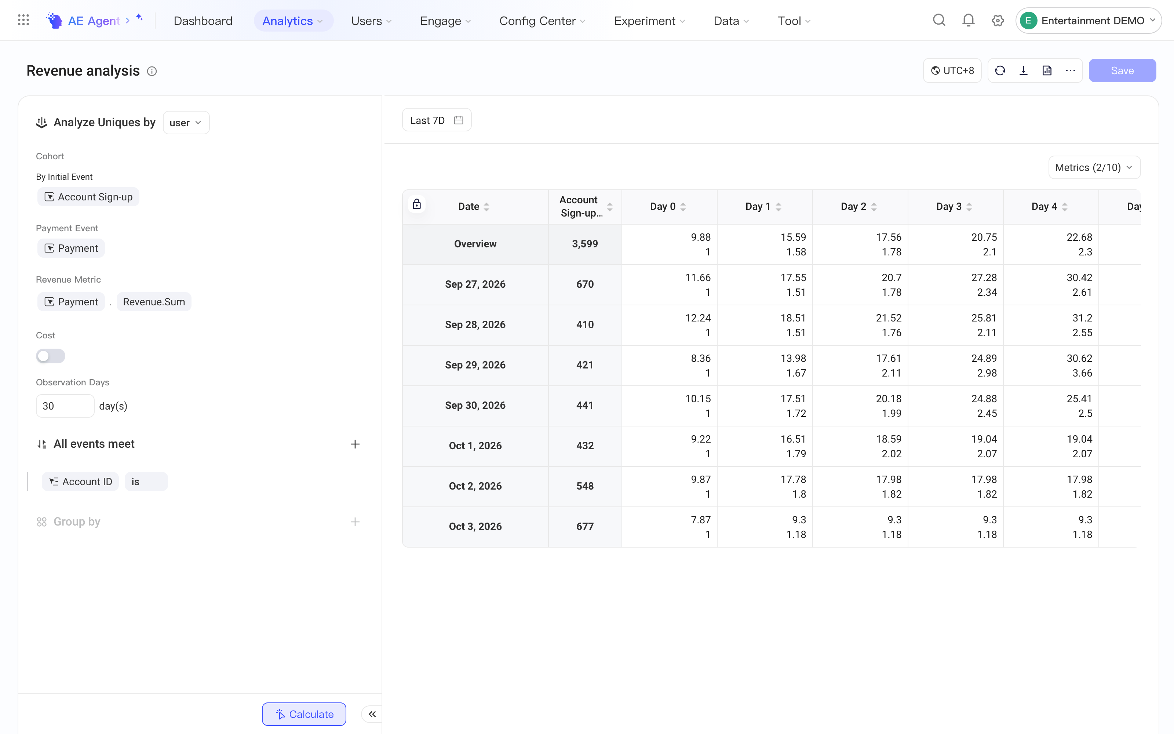
Task: Open the 'is' operator dropdown
Action: [146, 482]
